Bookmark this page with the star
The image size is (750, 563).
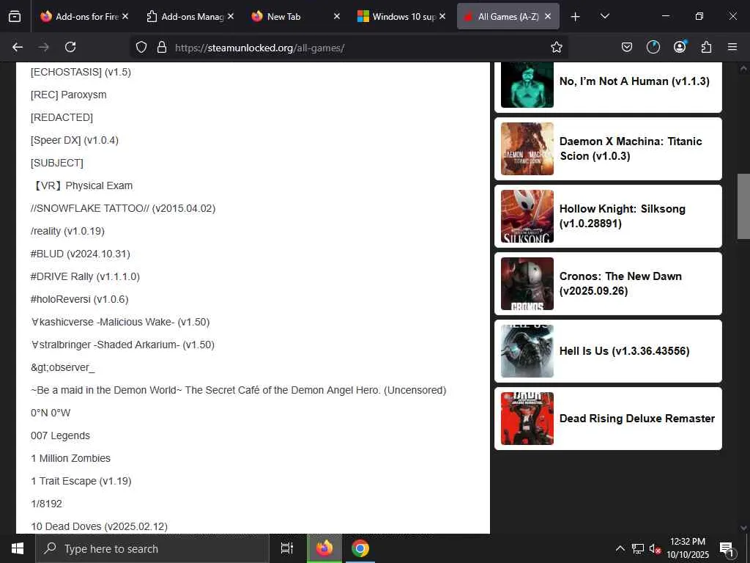(557, 47)
